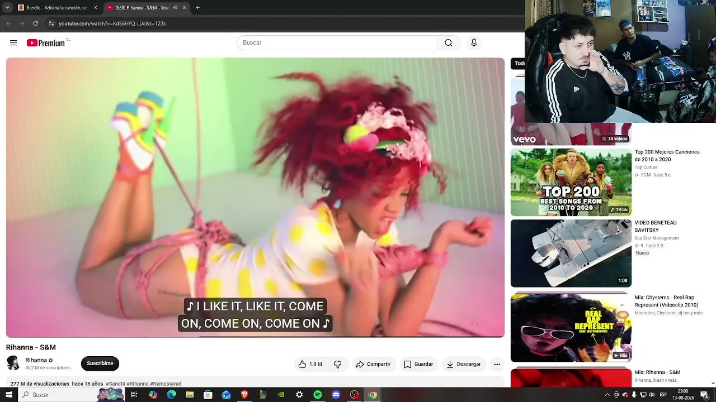Click the #Remastered hashtag link

[x=166, y=384]
